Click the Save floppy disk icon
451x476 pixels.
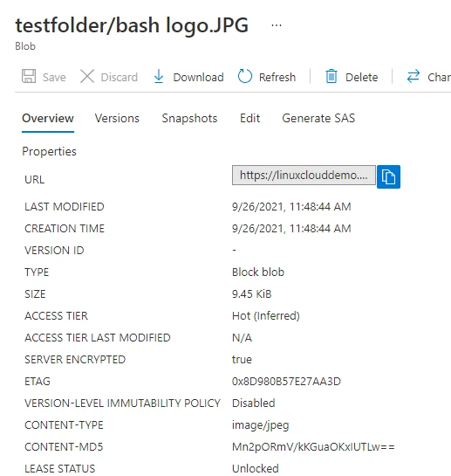click(29, 76)
